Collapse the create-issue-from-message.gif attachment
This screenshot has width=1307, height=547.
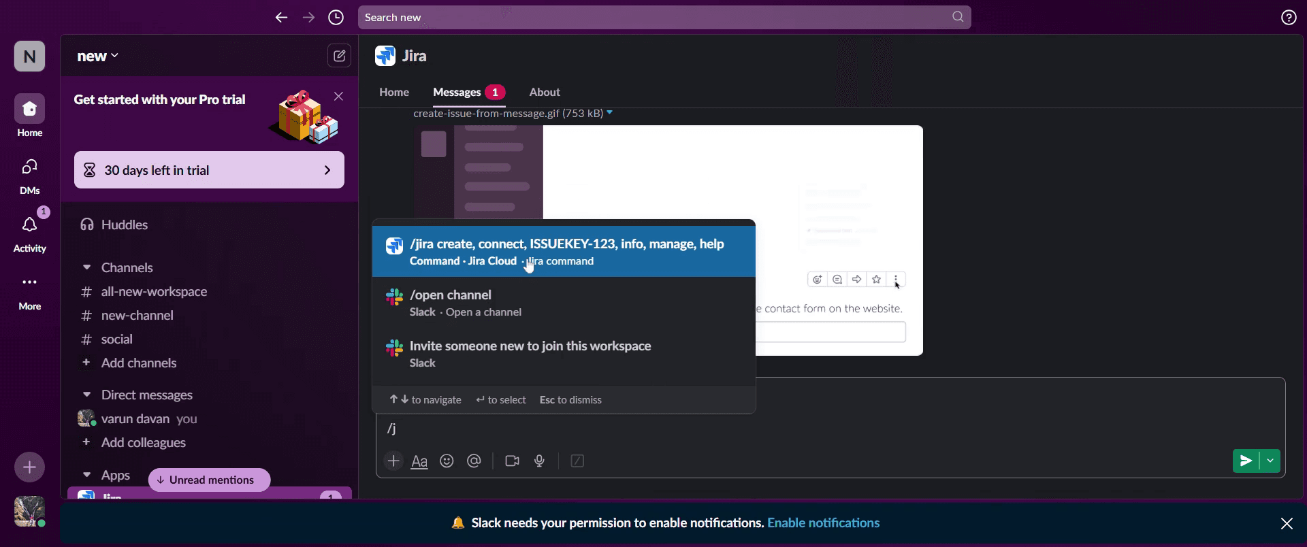(610, 113)
